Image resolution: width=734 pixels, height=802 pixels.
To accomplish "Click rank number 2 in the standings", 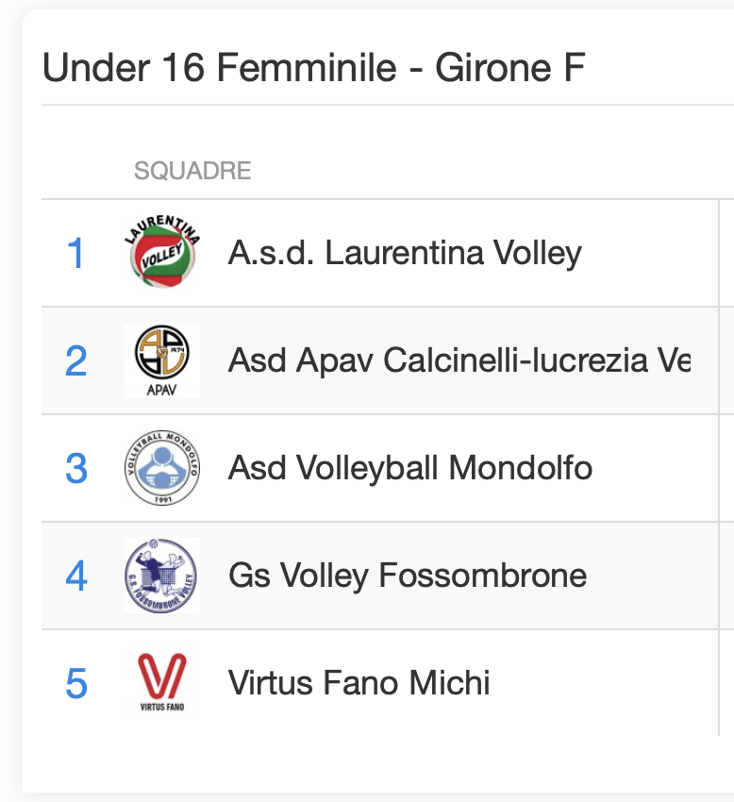I will tap(75, 360).
